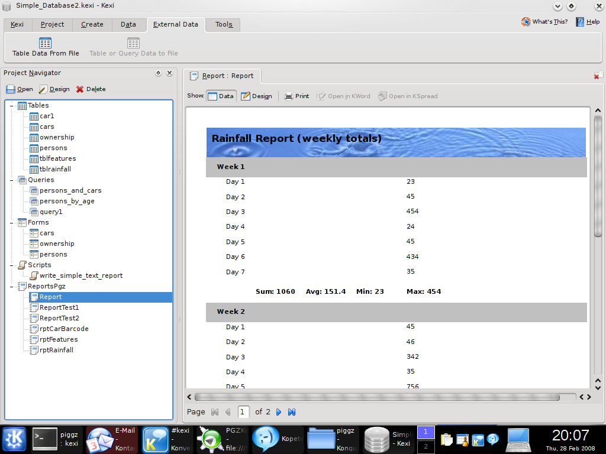Switch to virtual desktop 2
This screenshot has width=606, height=454.
(x=426, y=447)
